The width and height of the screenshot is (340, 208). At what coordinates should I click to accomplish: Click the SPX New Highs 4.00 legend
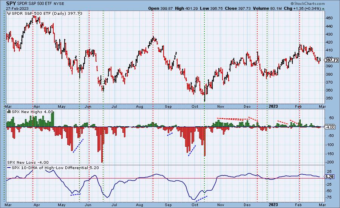click(32, 112)
